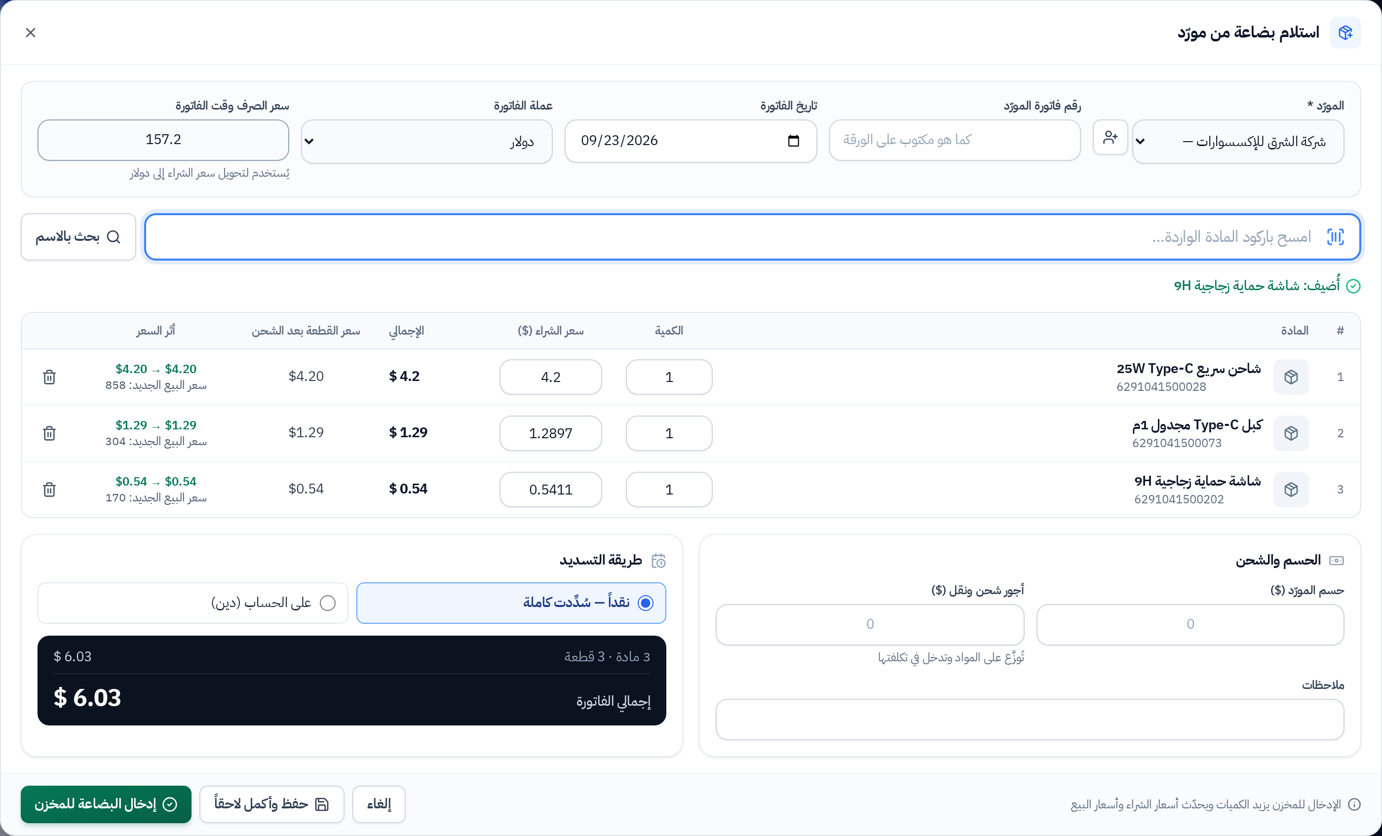Click quantity field for كبل Type-C row

click(x=669, y=433)
